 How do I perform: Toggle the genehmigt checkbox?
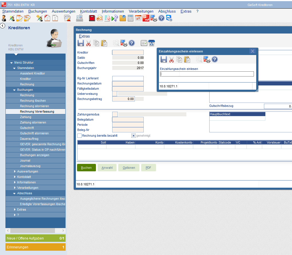(133, 136)
